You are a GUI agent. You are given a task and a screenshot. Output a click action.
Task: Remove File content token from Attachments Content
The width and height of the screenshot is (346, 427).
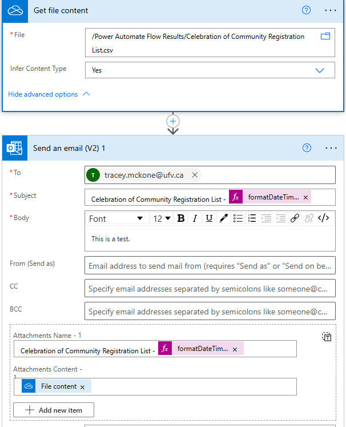(x=82, y=387)
